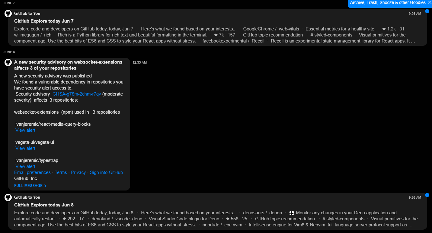Click the 12:33 AM timestamp

[x=140, y=62]
